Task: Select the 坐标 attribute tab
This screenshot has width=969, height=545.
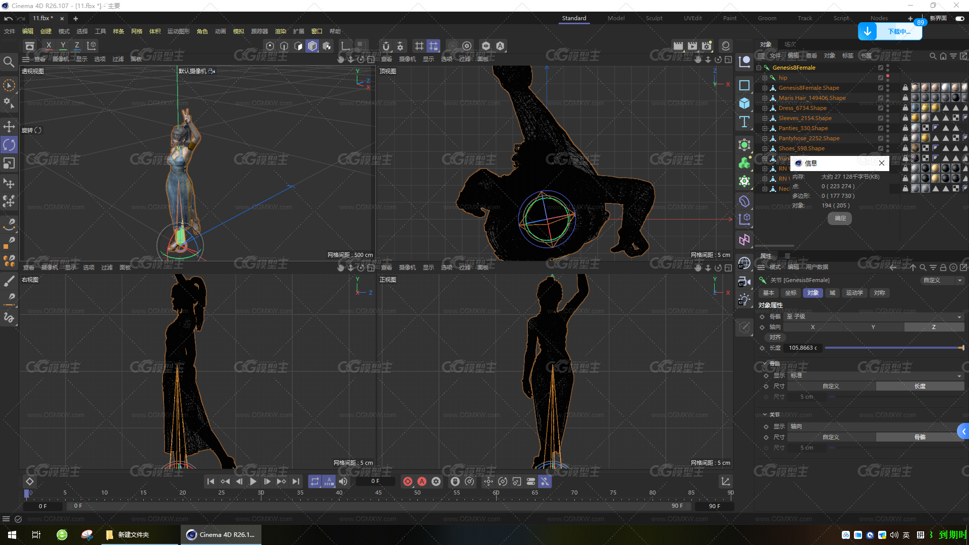Action: coord(791,293)
